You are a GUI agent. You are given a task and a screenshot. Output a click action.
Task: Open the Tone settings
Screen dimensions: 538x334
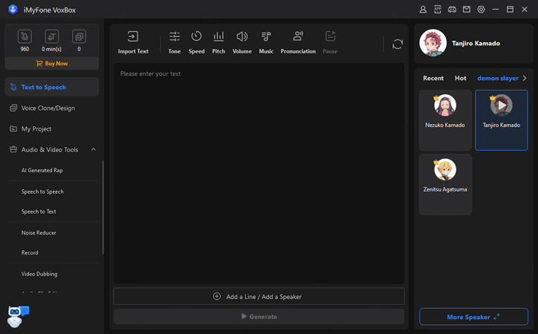click(x=175, y=42)
